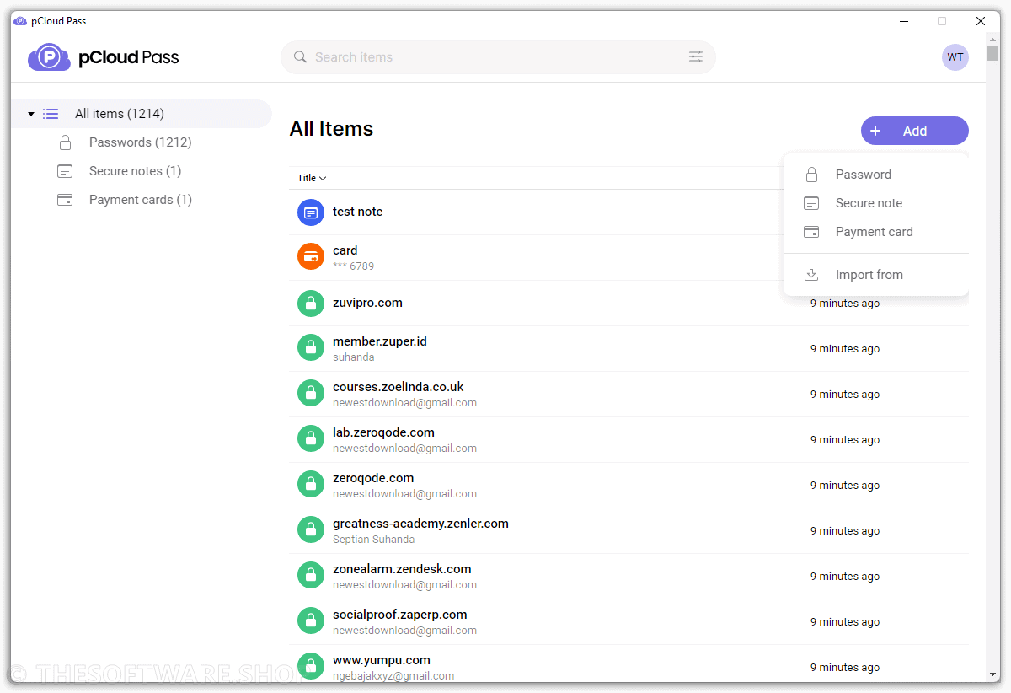
Task: Click the orange card icon for card
Action: (x=311, y=256)
